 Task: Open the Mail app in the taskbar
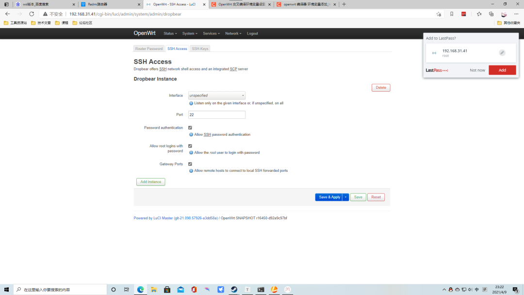click(x=180, y=289)
